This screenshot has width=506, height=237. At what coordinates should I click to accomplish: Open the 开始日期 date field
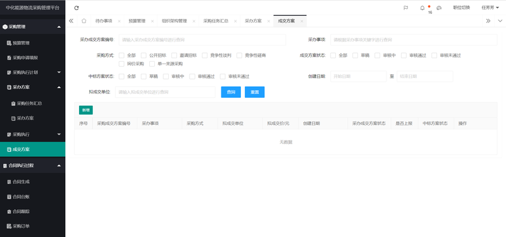[358, 76]
